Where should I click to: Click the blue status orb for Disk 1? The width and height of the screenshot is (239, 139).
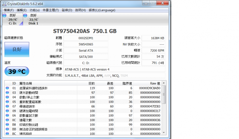(x=25, y=15)
